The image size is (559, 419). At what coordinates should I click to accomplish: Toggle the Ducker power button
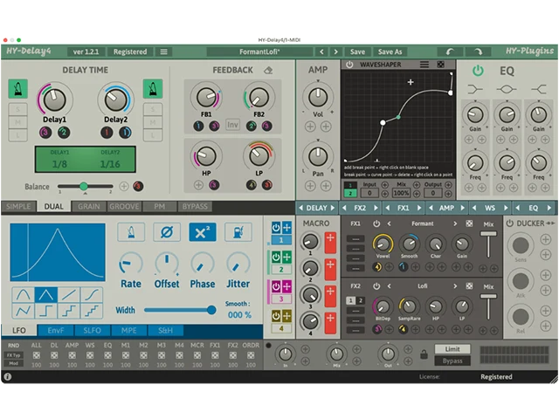click(510, 223)
